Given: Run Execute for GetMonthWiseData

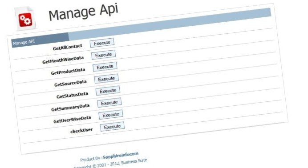Looking at the screenshot, I should (103, 55).
